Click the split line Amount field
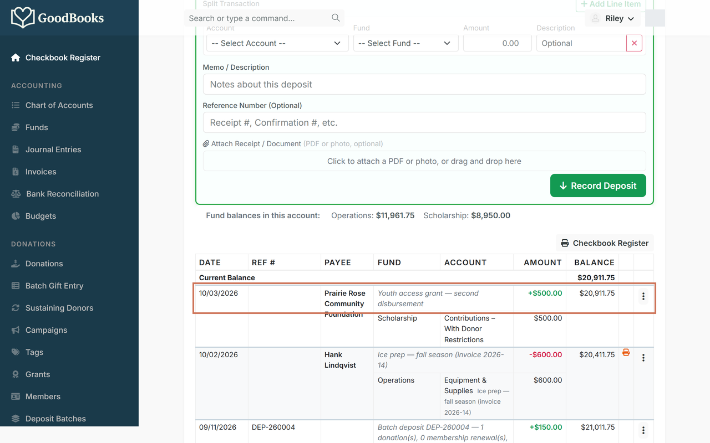The height and width of the screenshot is (443, 710). coord(498,43)
